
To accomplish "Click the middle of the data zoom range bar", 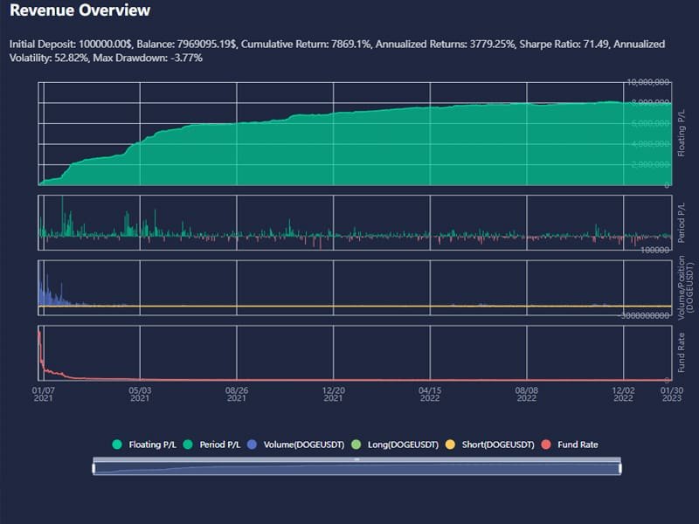I will pos(356,469).
